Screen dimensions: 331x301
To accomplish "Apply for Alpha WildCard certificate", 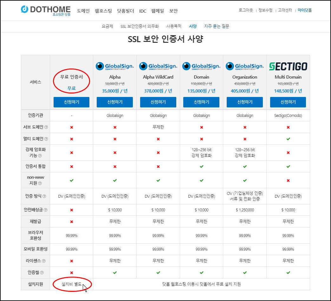I will 158,102.
